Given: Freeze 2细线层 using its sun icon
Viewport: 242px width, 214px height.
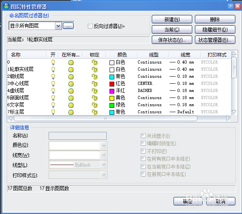Looking at the screenshot, I should (x=71, y=77).
